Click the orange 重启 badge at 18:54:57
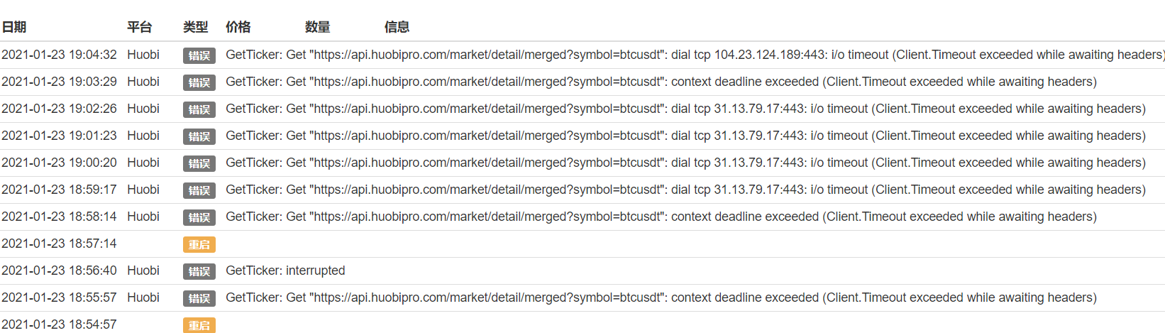Viewport: 1165px width, 333px height. point(199,325)
